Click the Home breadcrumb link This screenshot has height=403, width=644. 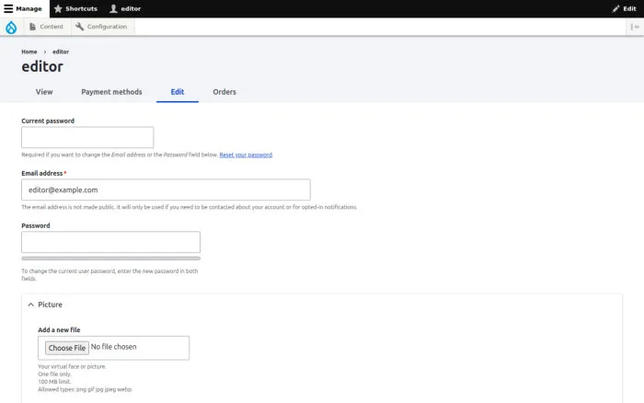coord(29,52)
